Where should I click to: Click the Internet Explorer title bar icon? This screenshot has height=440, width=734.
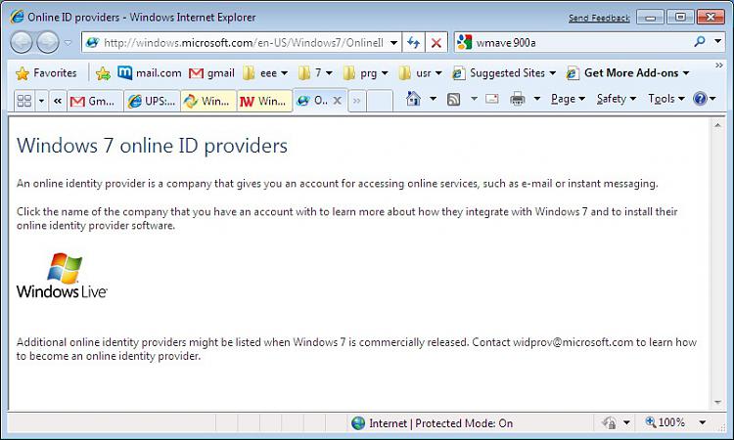coord(17,17)
